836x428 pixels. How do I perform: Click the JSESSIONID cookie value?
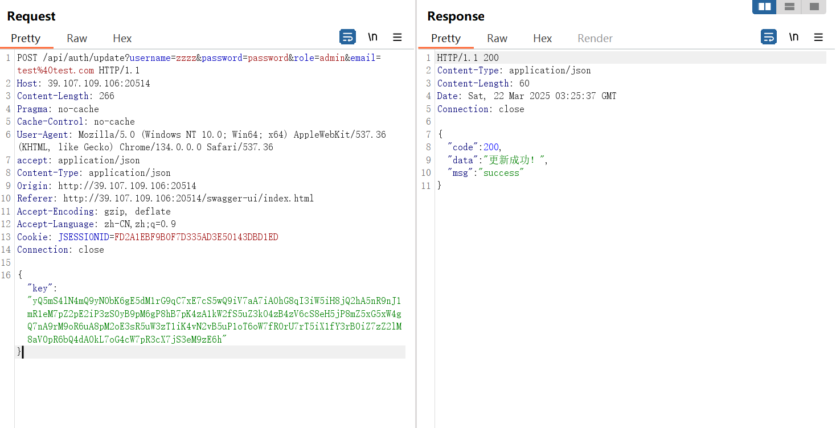coord(196,237)
